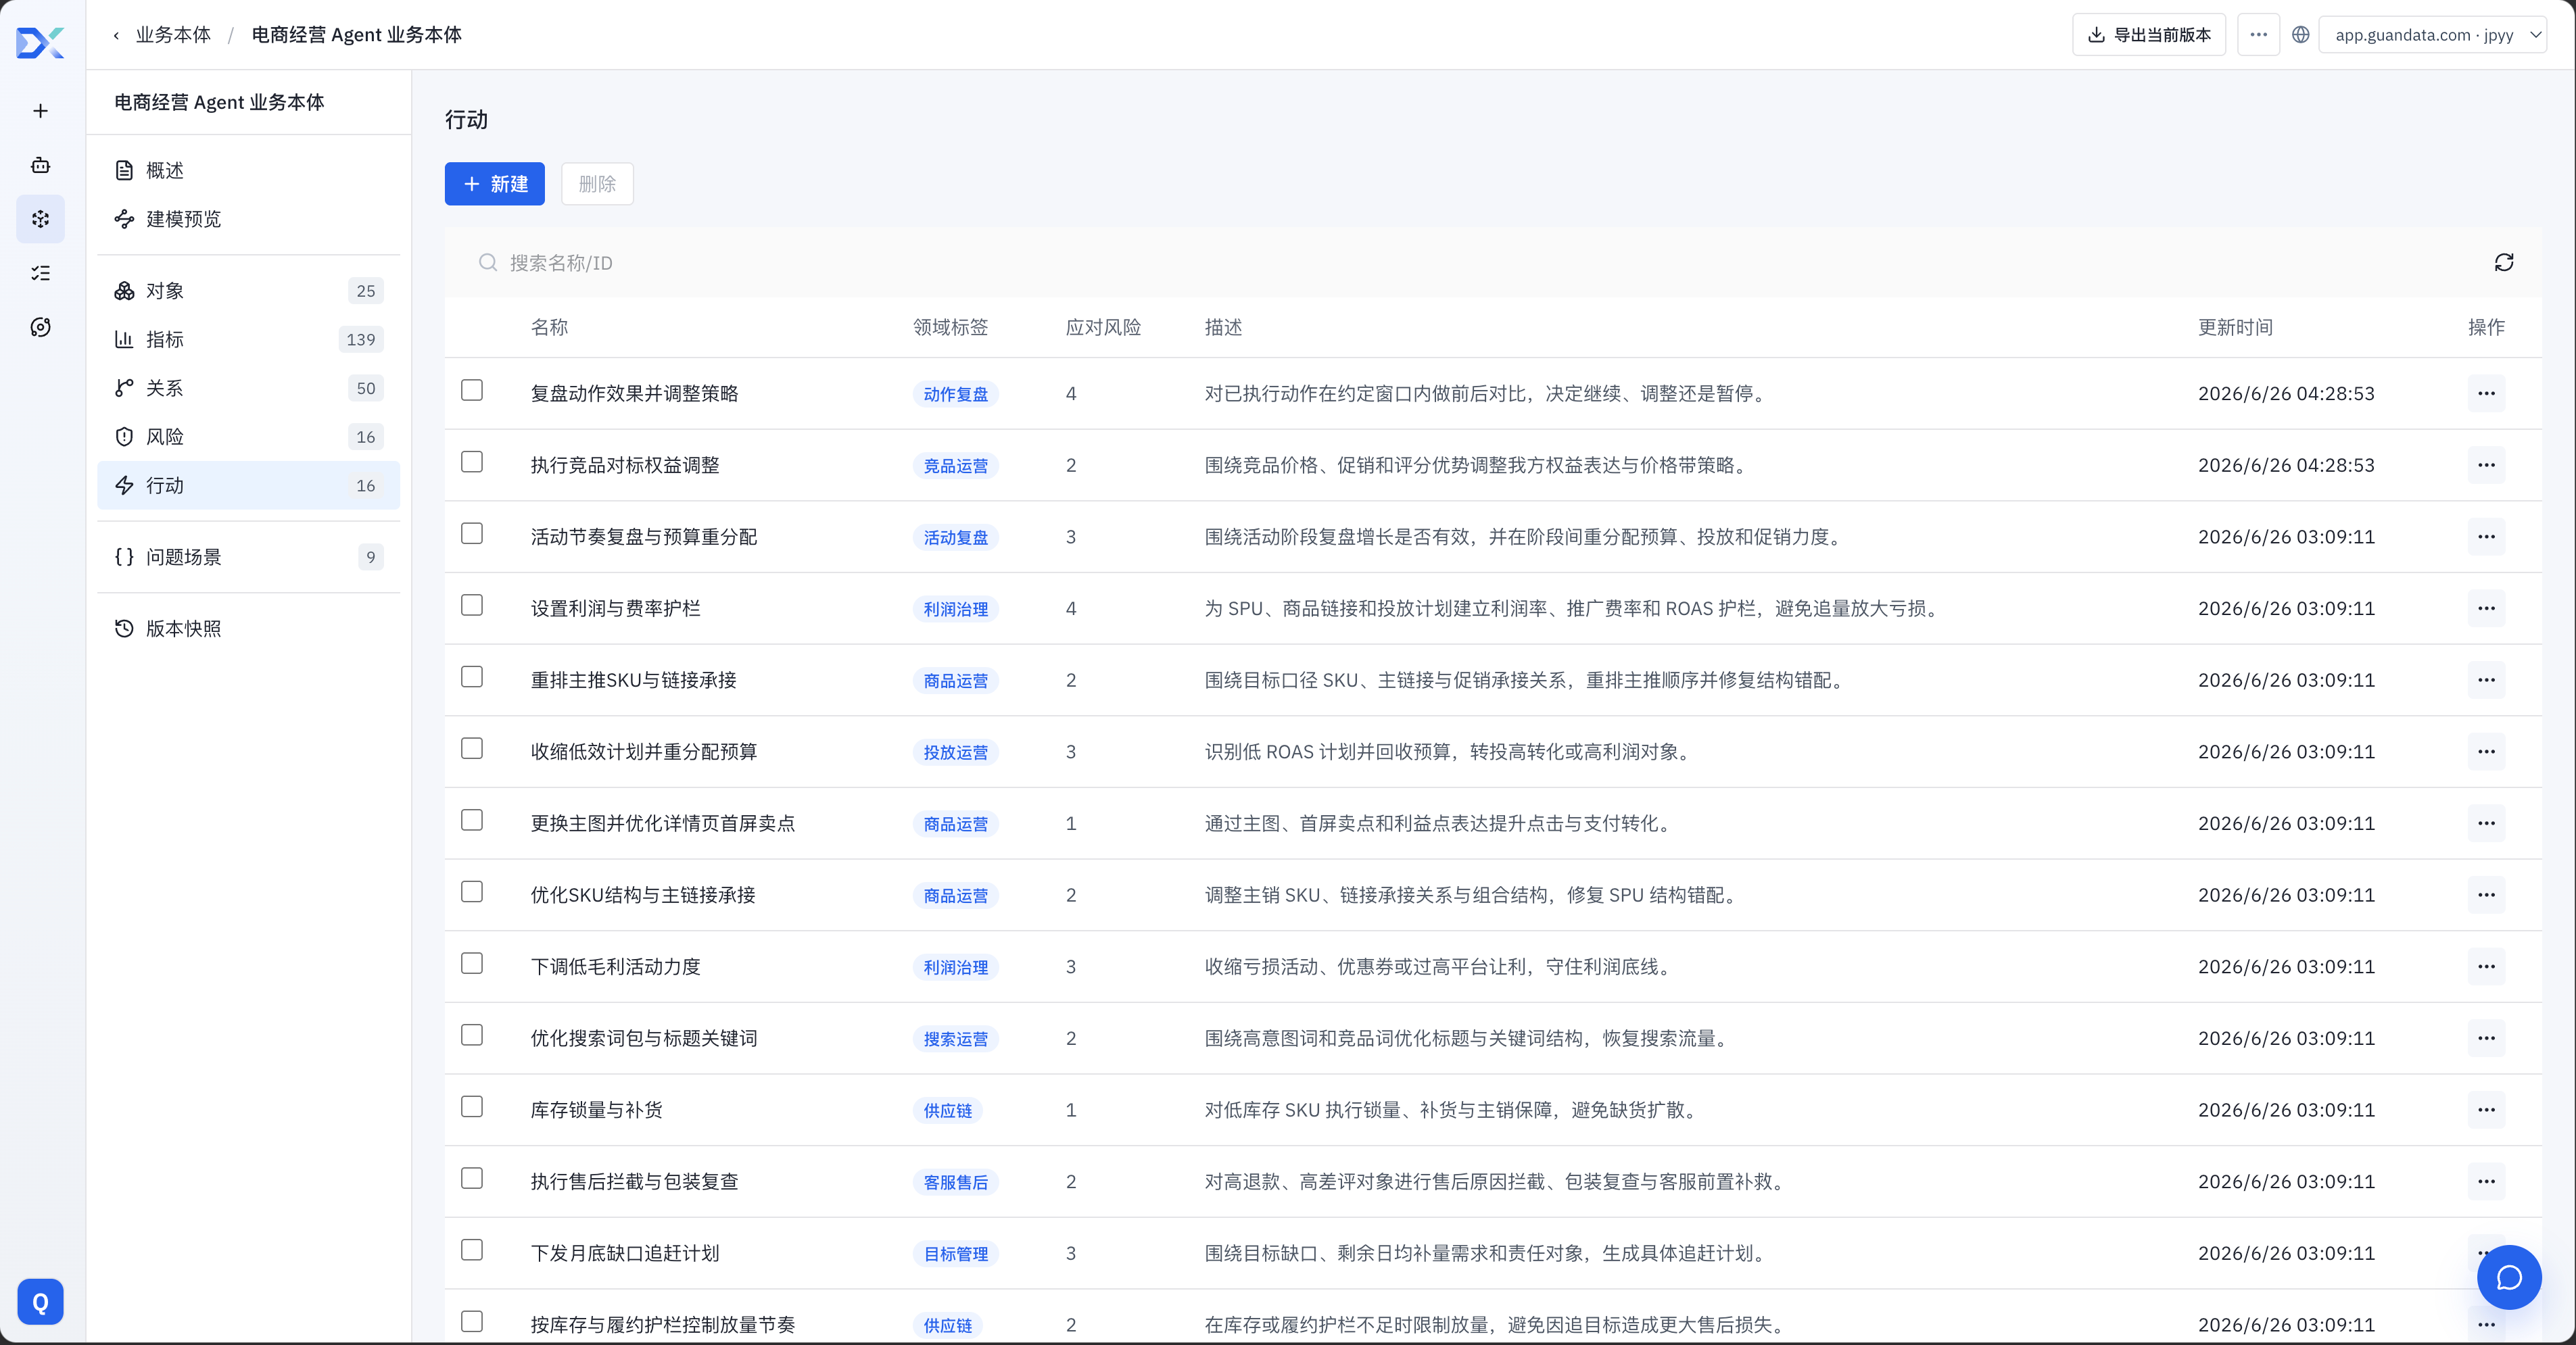The image size is (2576, 1345).
Task: Click the DX logo icon
Action: [40, 42]
